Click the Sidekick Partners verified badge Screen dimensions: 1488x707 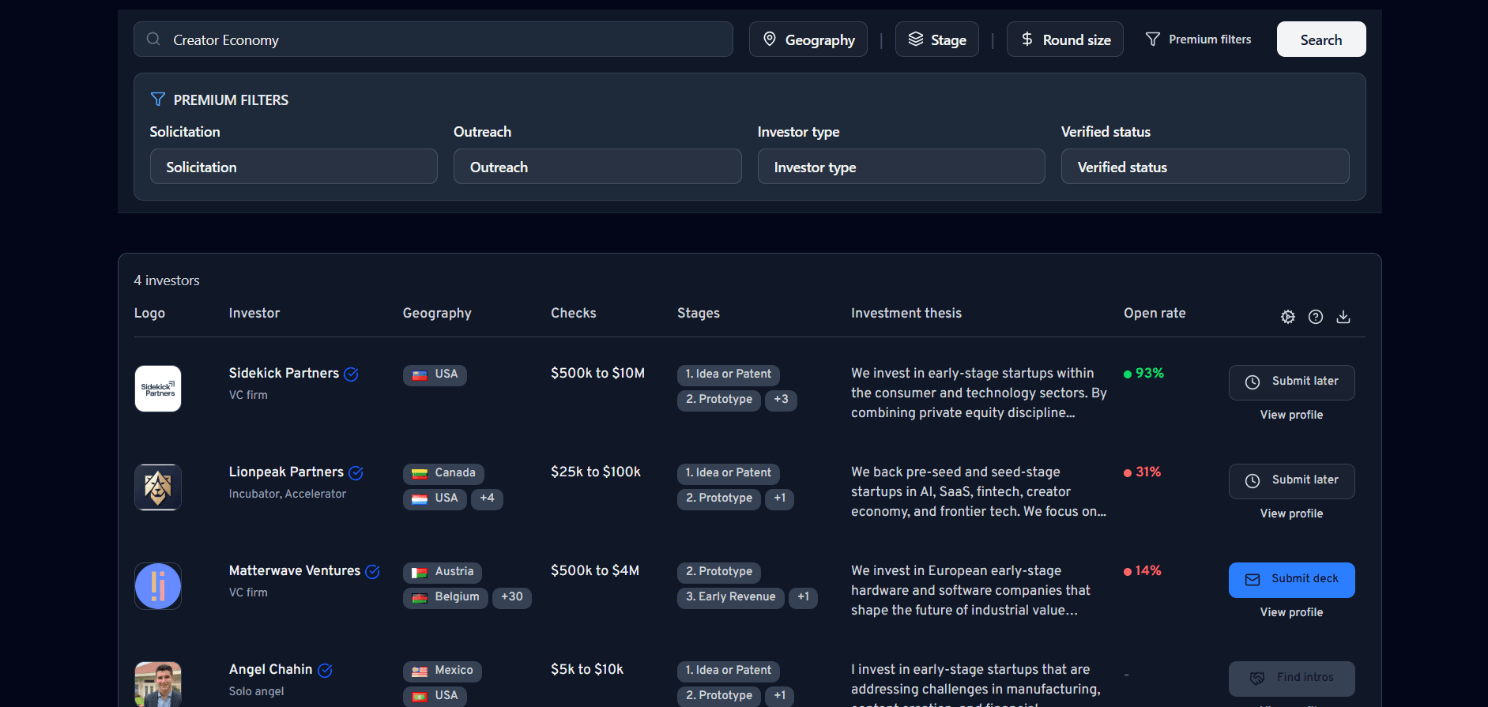pyautogui.click(x=352, y=374)
